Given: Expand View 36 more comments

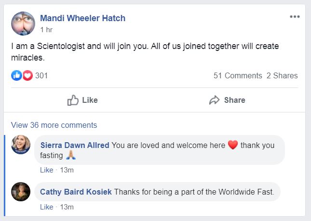Looking at the screenshot, I should coord(54,125).
